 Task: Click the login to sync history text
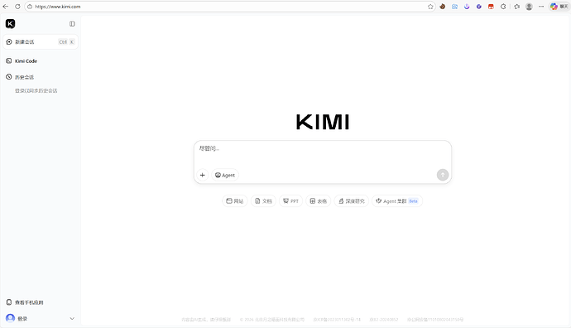coord(36,91)
